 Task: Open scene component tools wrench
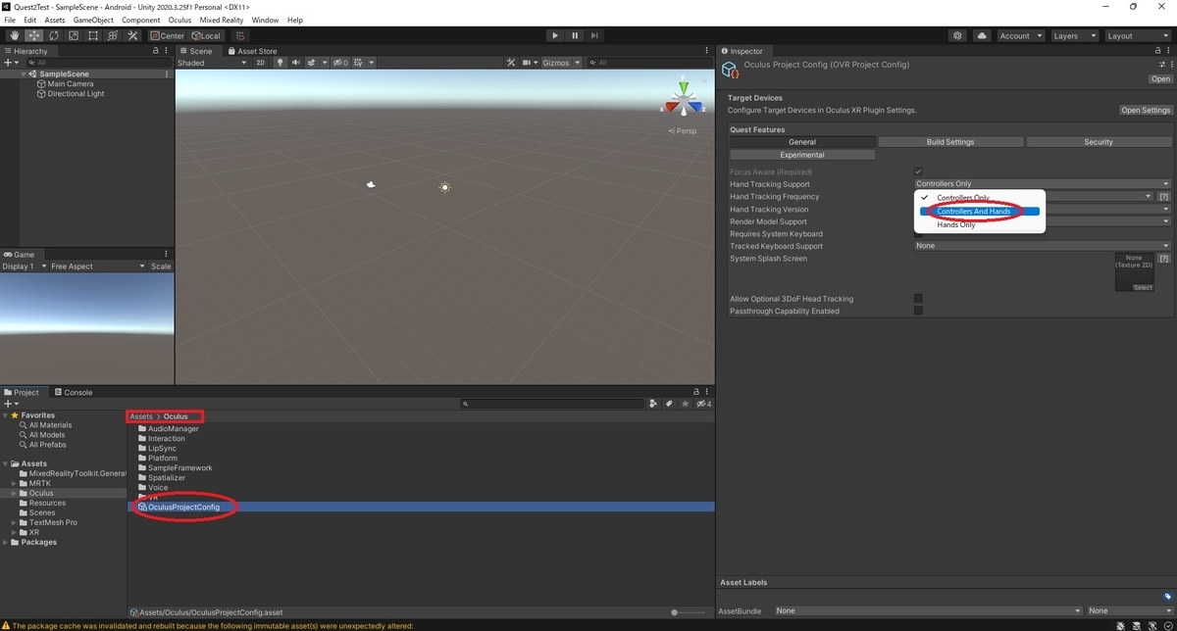point(511,63)
